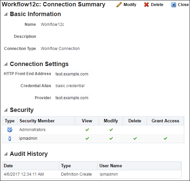190x181 pixels.
Task: Click the Basic Information heading
Action: point(35,14)
